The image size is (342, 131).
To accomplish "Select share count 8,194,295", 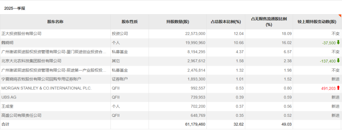I will pos(196,52).
